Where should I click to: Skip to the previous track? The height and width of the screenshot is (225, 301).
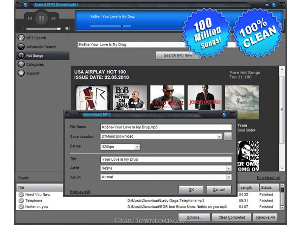click(30, 19)
